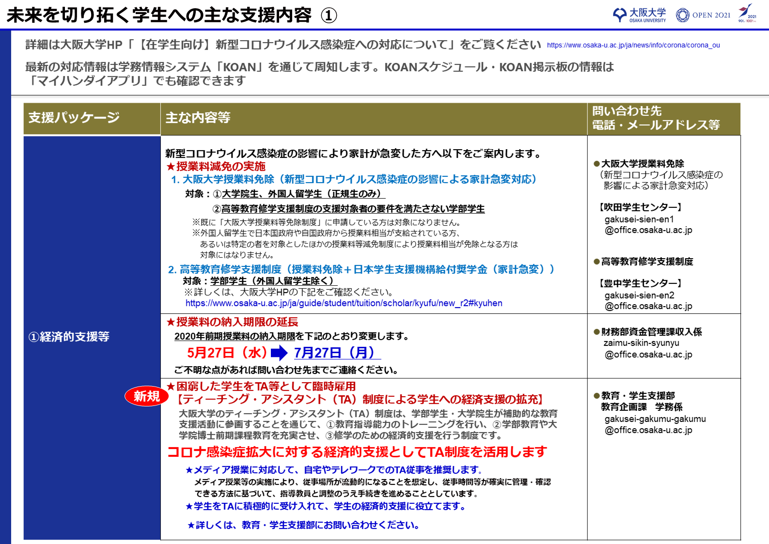Select the gakusei-sien-en1 email address
The height and width of the screenshot is (544, 769).
[x=648, y=225]
